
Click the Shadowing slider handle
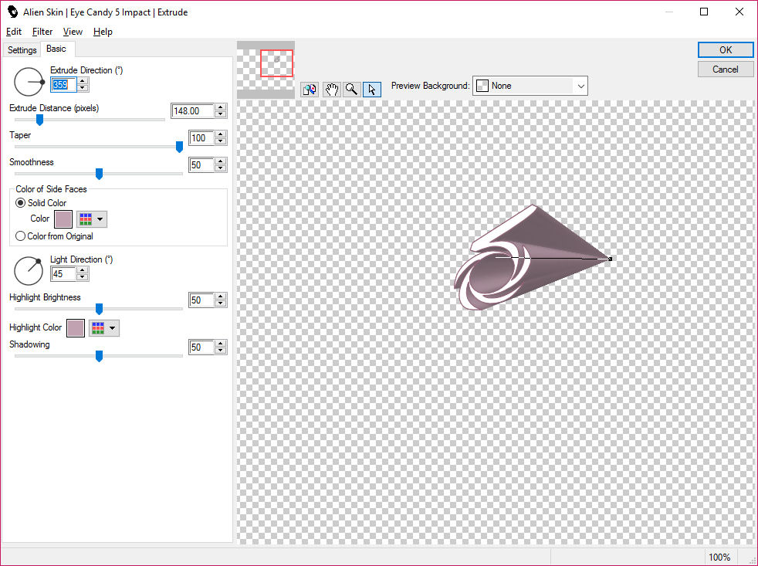99,356
